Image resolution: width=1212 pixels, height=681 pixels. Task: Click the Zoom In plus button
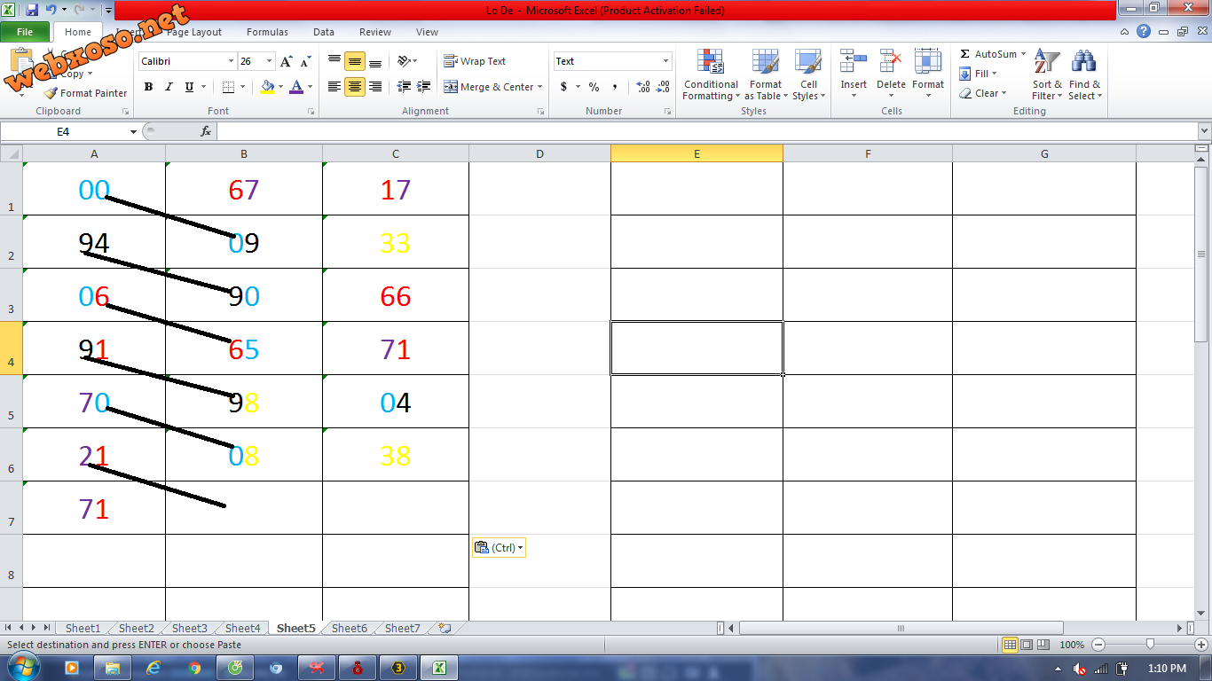[1200, 645]
